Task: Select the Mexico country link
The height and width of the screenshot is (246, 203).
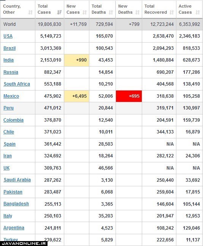Action: pos(11,96)
